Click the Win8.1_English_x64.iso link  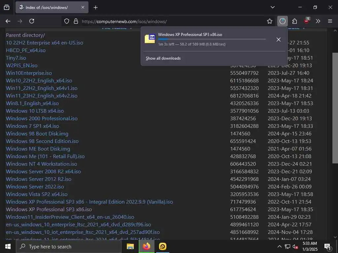pyautogui.click(x=32, y=103)
